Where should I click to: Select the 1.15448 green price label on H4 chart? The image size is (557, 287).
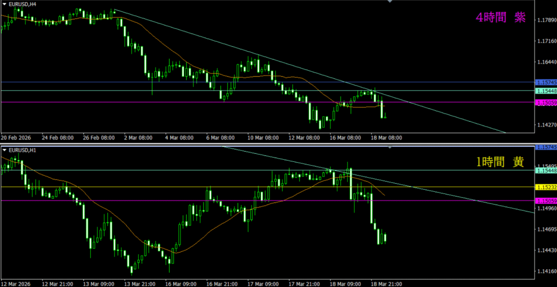pos(546,90)
